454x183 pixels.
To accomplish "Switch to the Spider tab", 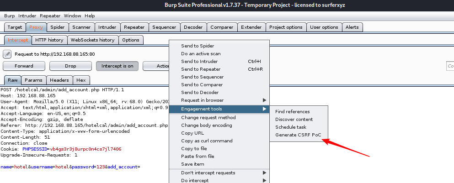I will coord(58,27).
